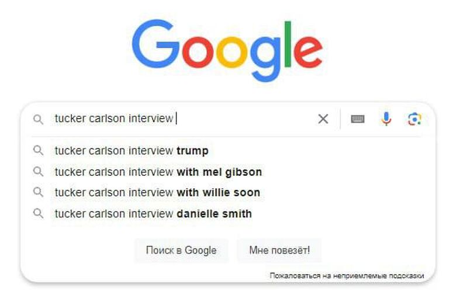Open "Пожаловаться на неприемлемые подсказки" link
Image resolution: width=467 pixels, height=305 pixels.
pos(347,275)
